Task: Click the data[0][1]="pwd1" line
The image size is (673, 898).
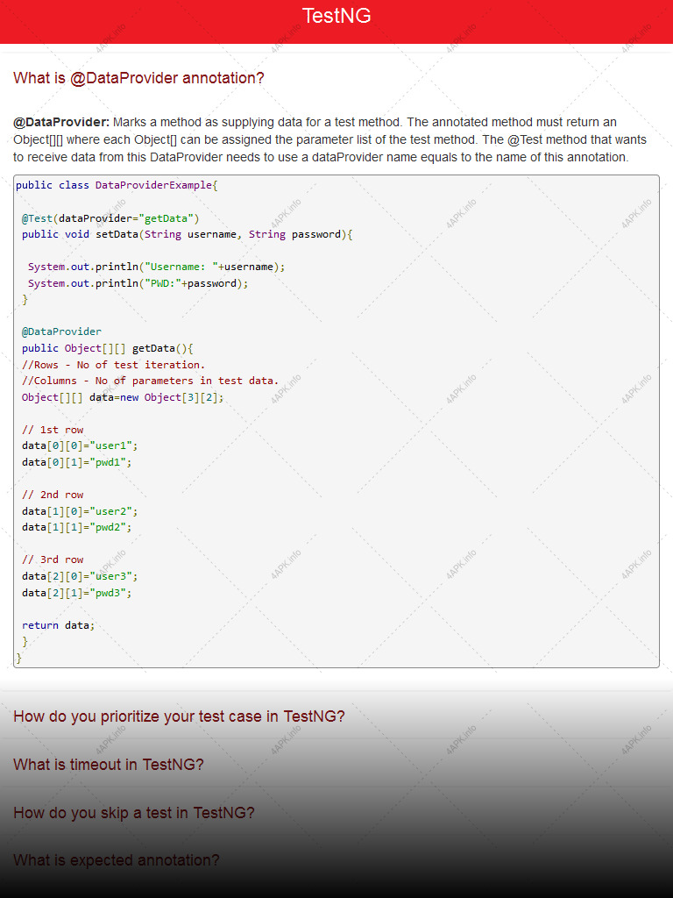Action: [x=77, y=462]
